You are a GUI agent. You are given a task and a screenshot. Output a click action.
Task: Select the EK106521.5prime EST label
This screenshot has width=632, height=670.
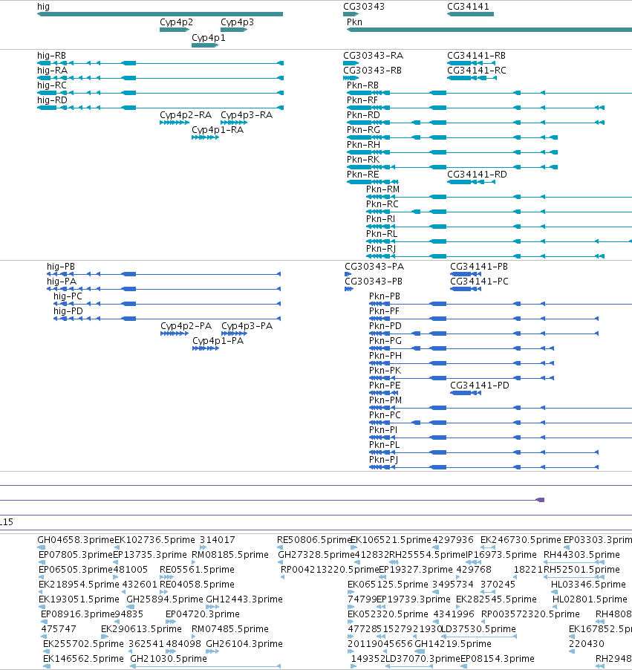click(391, 540)
